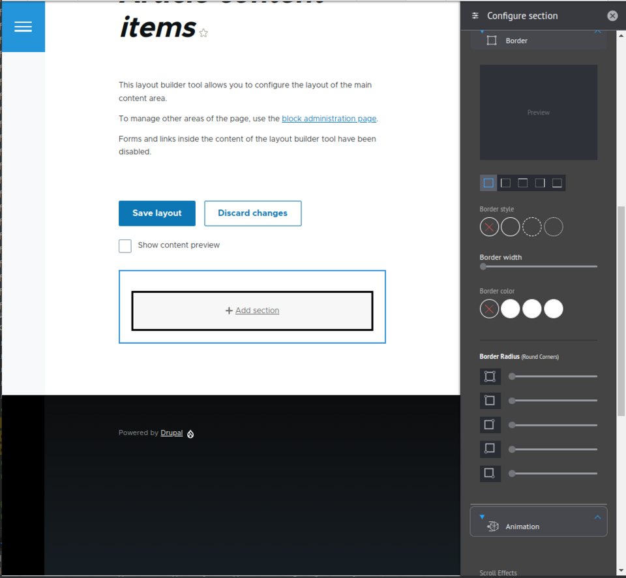Choose solid border style
Viewport: 626px width, 578px height.
click(510, 227)
